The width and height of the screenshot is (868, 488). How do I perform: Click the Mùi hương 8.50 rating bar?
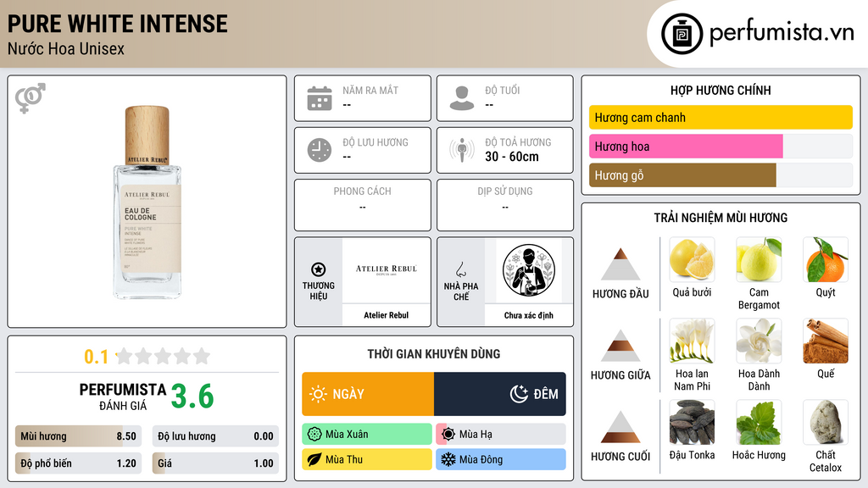pos(78,436)
